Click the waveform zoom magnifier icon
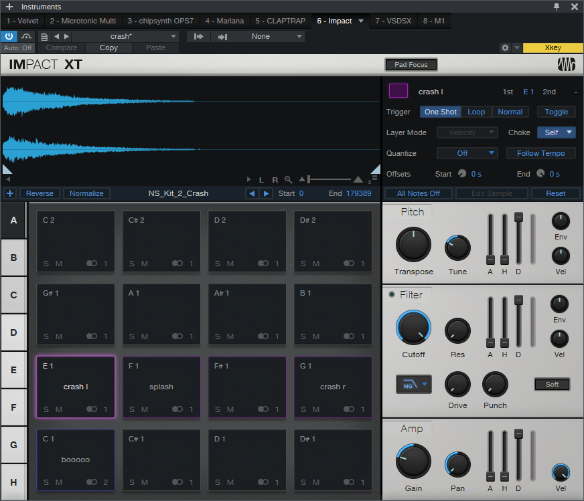This screenshot has height=501, width=584. tap(288, 180)
